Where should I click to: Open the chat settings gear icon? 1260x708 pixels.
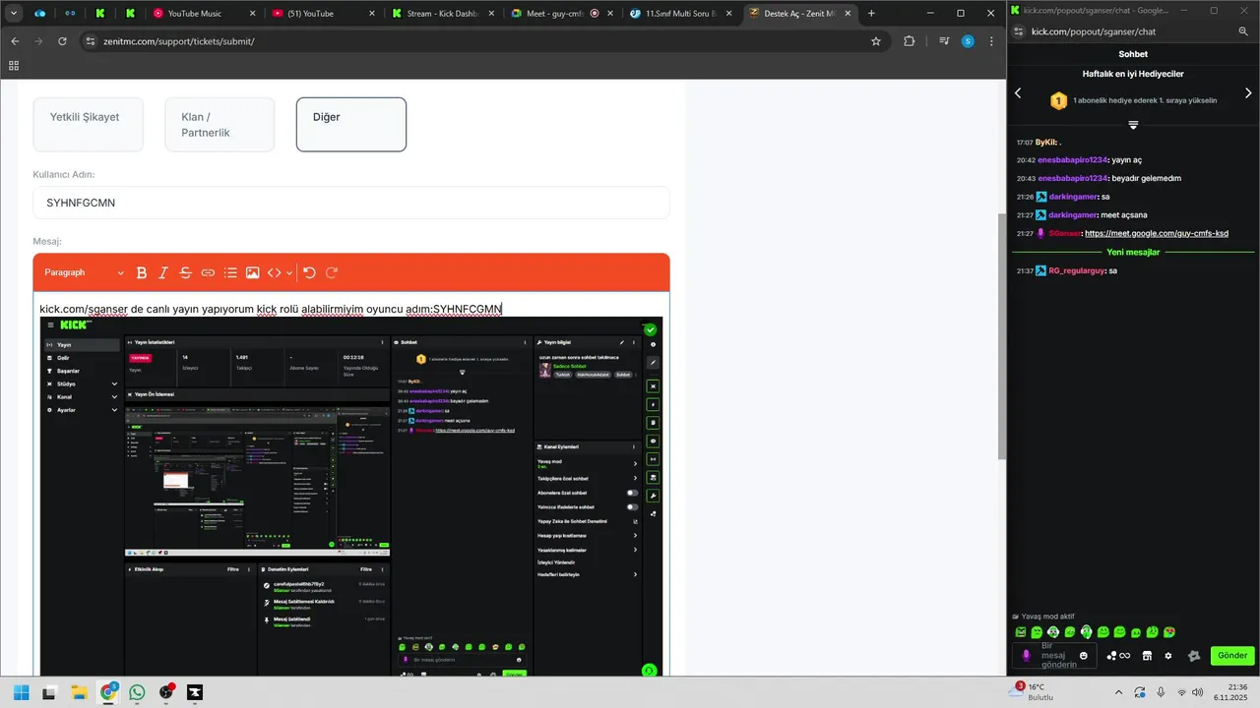click(1168, 656)
